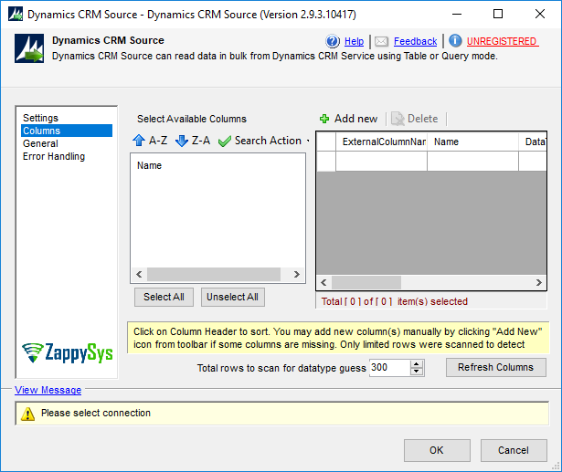Click the empty ExternalColumnName cell in first row
This screenshot has width=562, height=472.
tap(381, 161)
